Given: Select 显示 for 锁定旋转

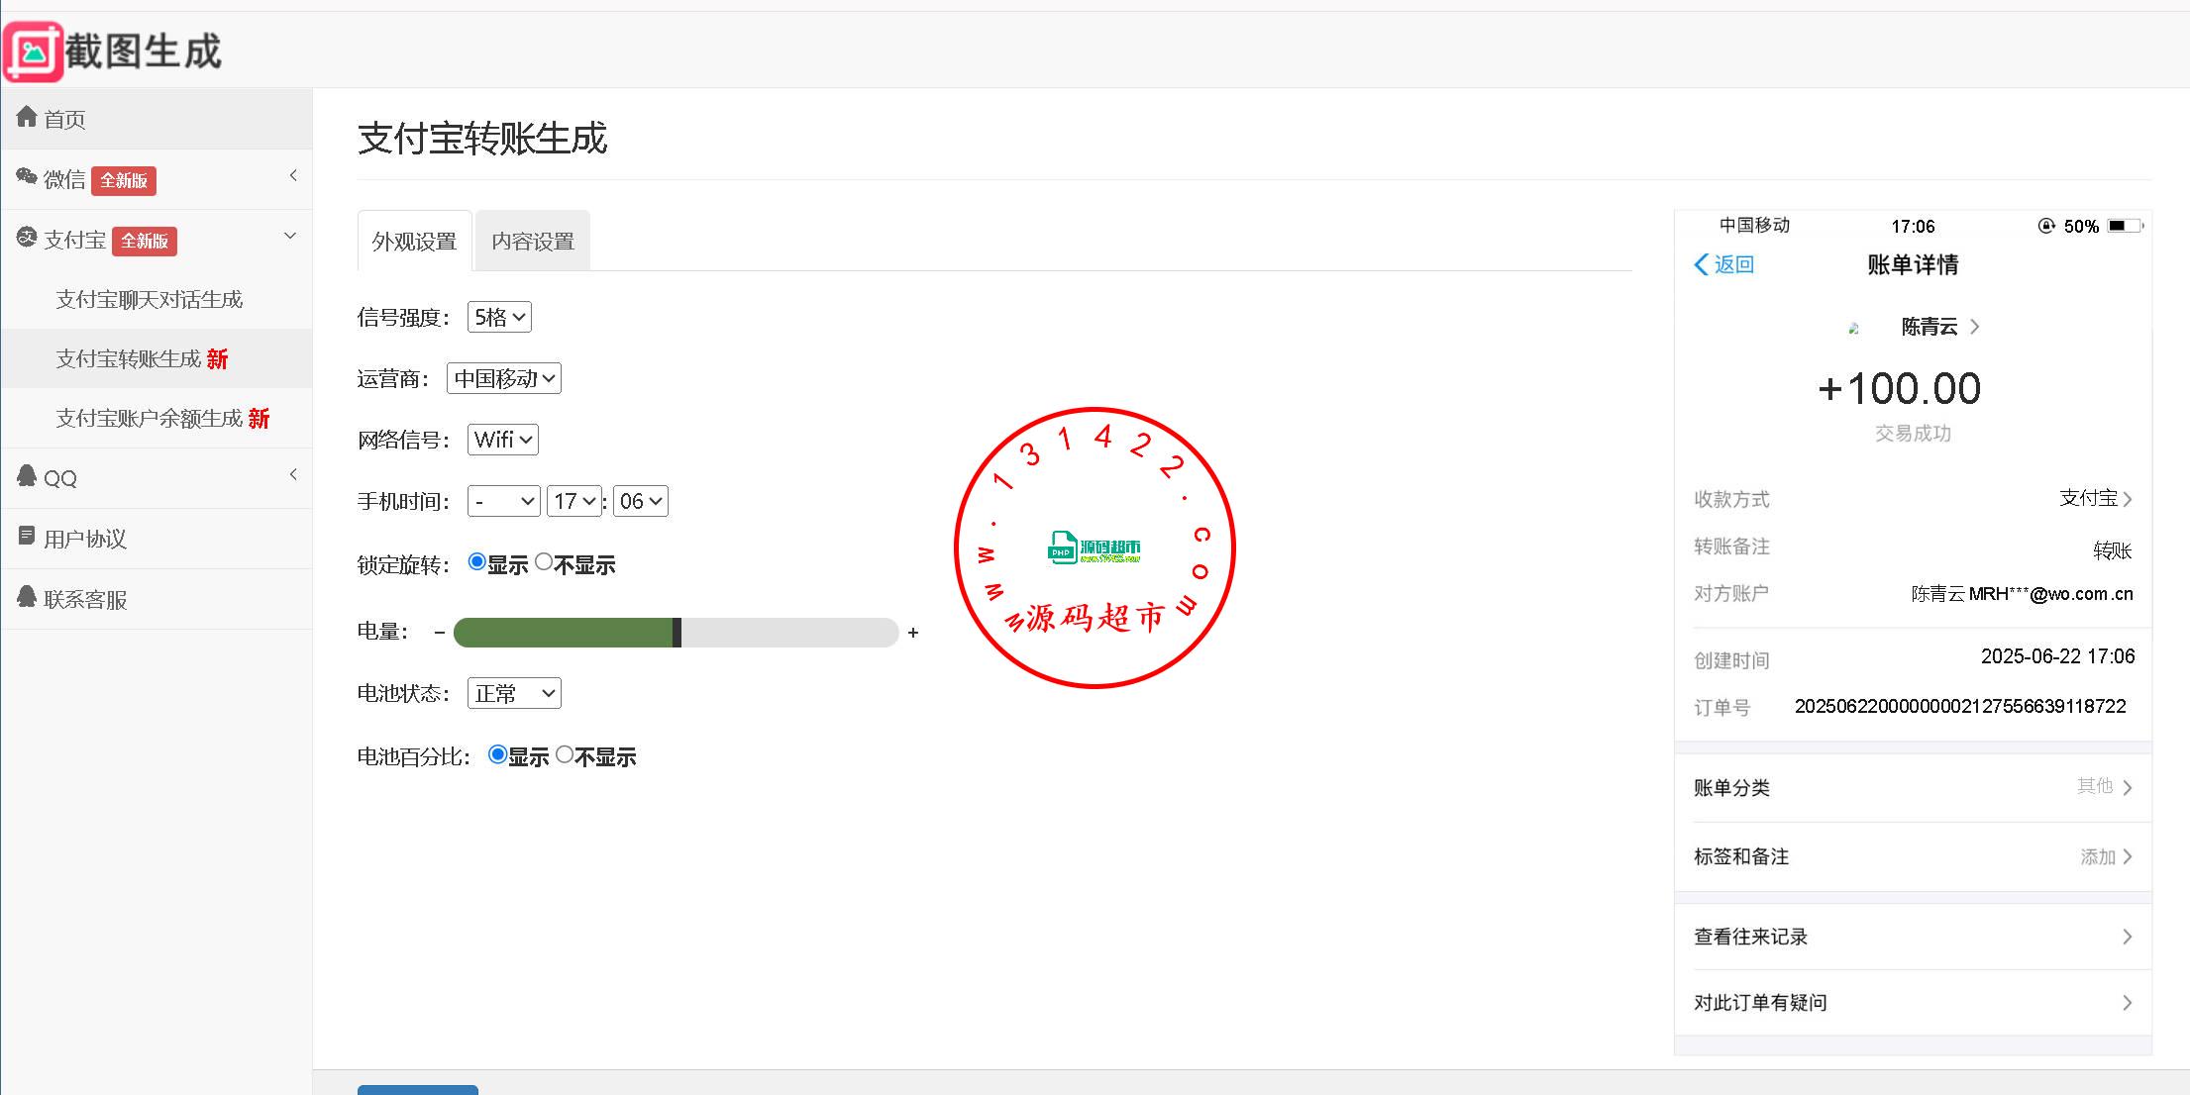Looking at the screenshot, I should click(x=476, y=562).
